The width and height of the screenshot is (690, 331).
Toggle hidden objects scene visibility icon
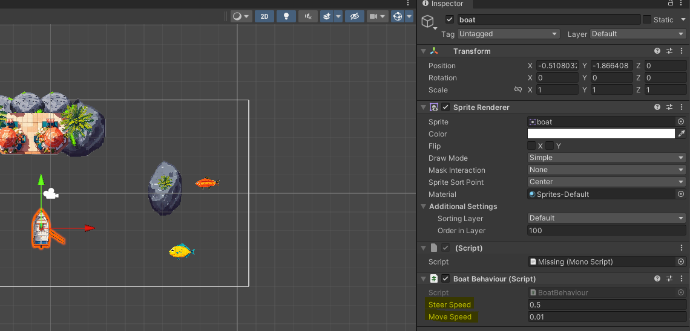point(355,17)
